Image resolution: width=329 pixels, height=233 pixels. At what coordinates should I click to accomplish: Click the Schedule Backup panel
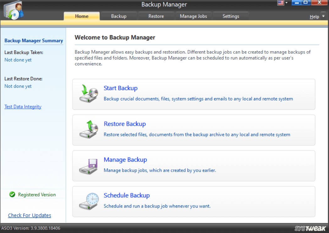(x=193, y=202)
